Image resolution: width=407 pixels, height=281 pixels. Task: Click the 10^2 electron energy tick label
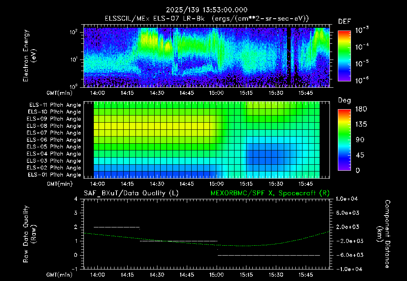pos(74,32)
